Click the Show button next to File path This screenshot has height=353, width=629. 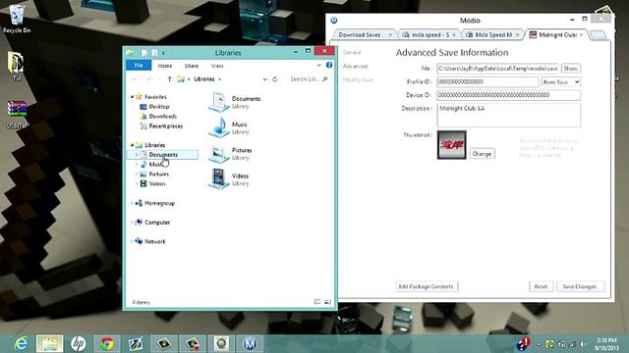pos(570,69)
